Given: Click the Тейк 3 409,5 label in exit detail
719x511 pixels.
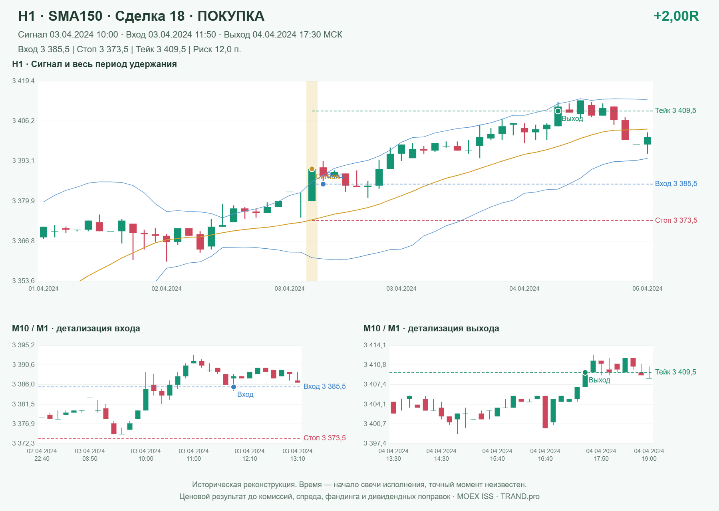Looking at the screenshot, I should coord(675,372).
